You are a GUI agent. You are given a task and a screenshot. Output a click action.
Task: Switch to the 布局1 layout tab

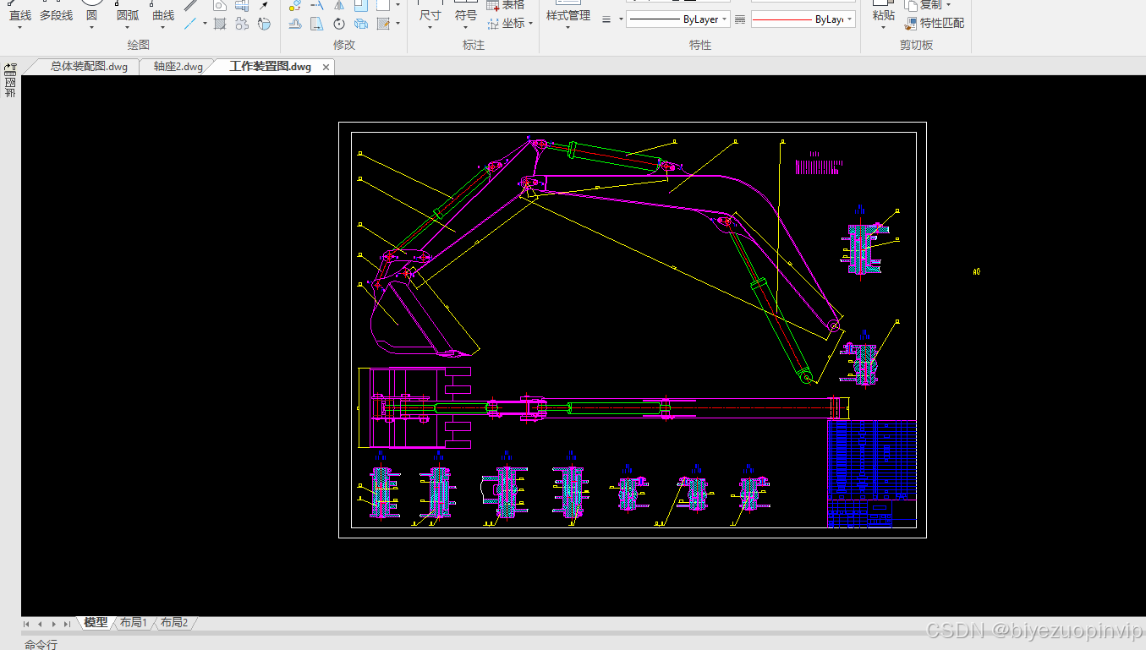tap(133, 623)
